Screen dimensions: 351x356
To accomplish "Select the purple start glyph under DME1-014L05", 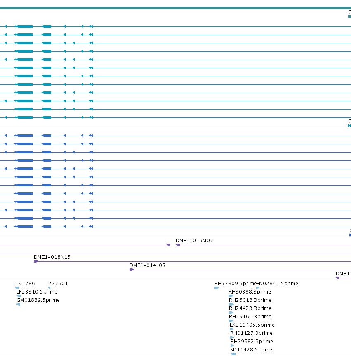I will (132, 270).
